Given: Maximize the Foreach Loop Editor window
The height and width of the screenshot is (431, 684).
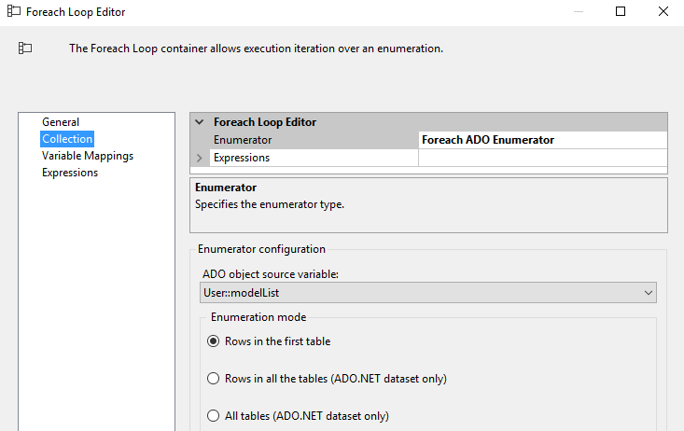Looking at the screenshot, I should click(x=621, y=12).
